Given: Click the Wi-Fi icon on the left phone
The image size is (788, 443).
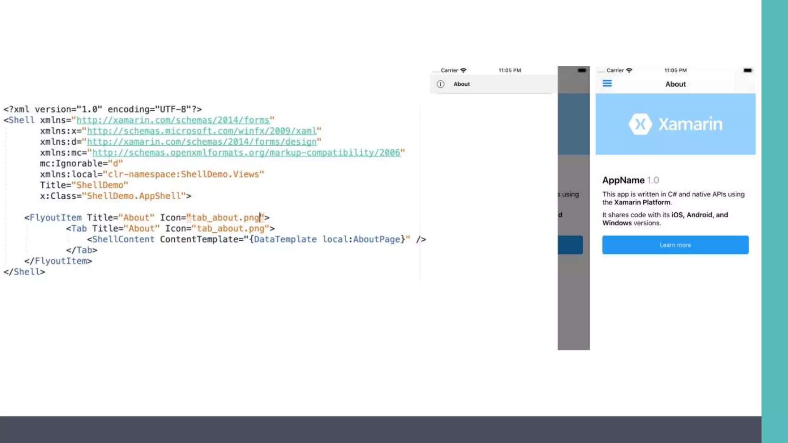Looking at the screenshot, I should click(463, 70).
